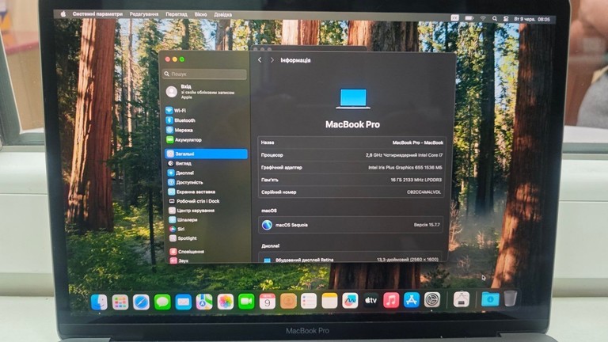This screenshot has width=608, height=342.
Task: Open Notes from the Dock
Action: [x=329, y=301]
